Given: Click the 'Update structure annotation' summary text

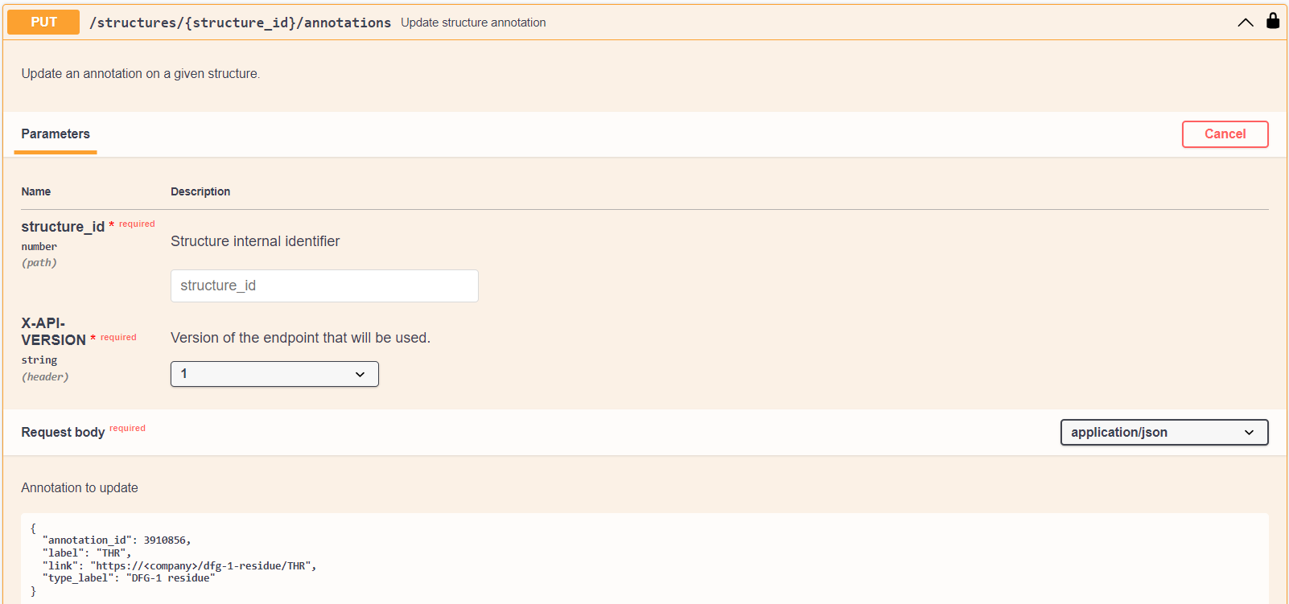Looking at the screenshot, I should tap(473, 23).
